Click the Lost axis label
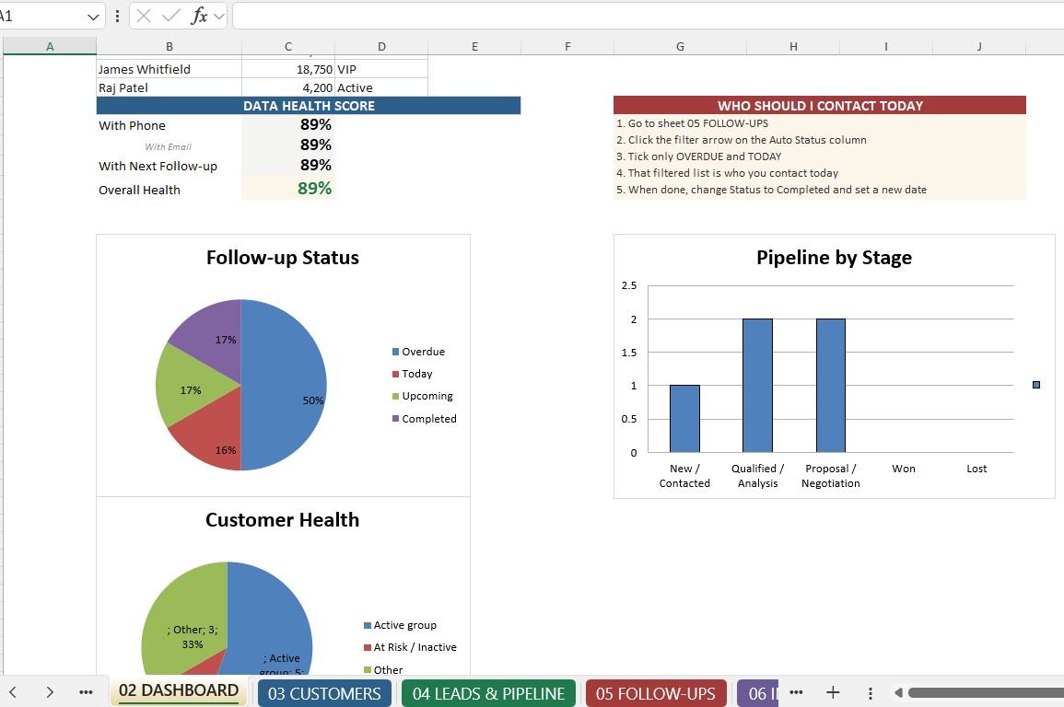This screenshot has height=707, width=1064. pos(976,469)
